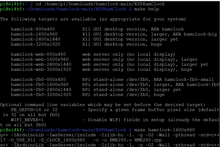Image resolution: width=220 pixels, height=147 pixels.
Task: Click the 'hamclock-800x480' target name
Action: click(x=33, y=29)
